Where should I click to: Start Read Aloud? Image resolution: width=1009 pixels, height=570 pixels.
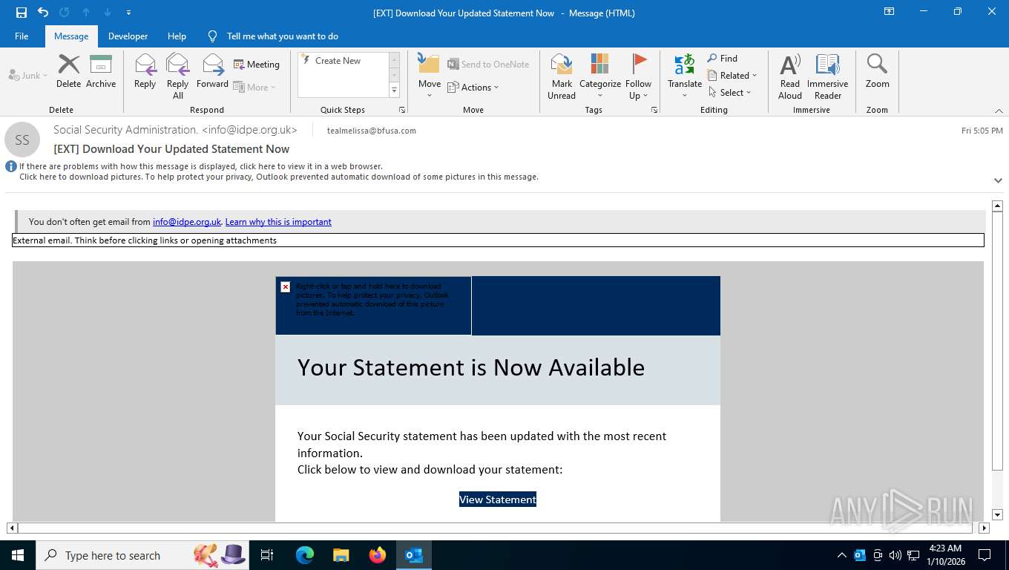790,76
